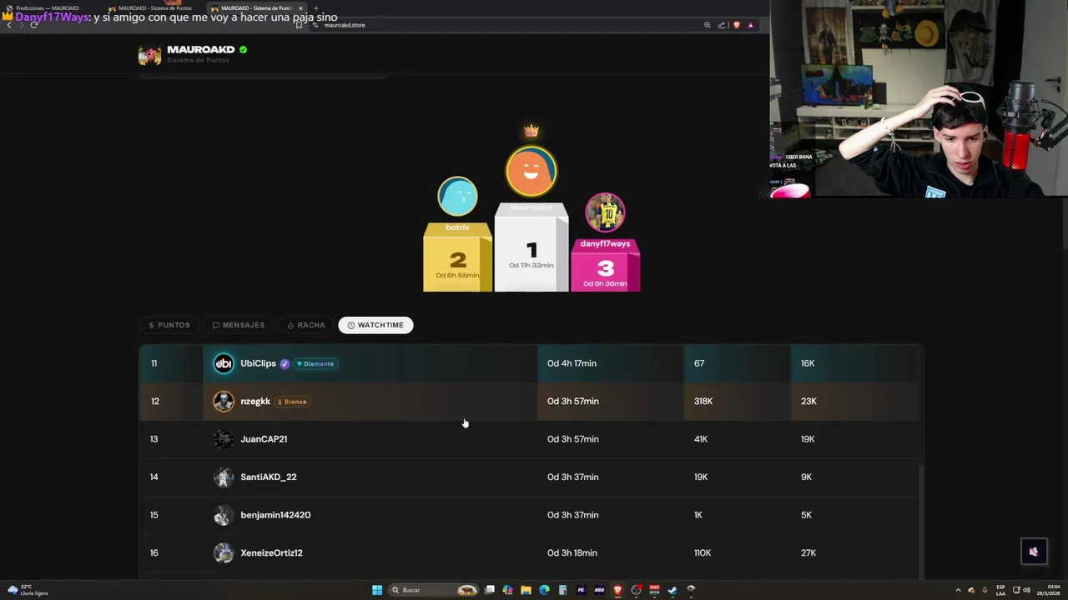Open the Windows Start menu
The height and width of the screenshot is (600, 1068).
coord(377,590)
